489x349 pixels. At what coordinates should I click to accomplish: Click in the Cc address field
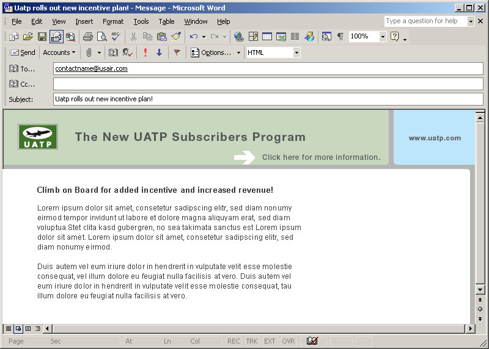[x=268, y=84]
